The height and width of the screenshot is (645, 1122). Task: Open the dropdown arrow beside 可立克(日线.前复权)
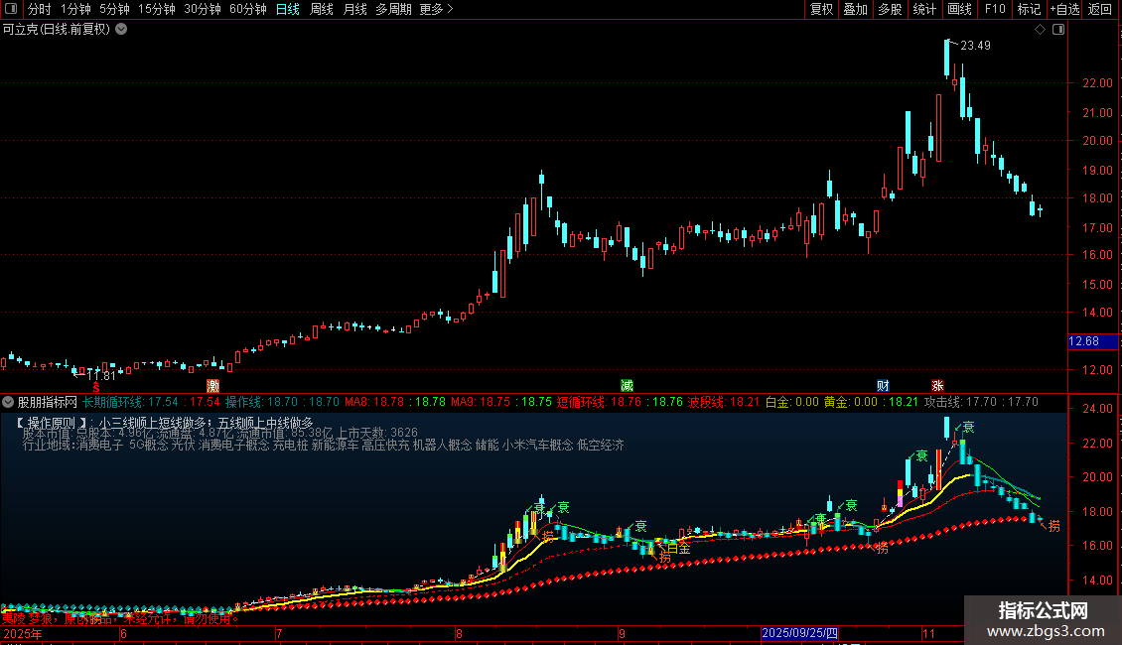pos(122,30)
